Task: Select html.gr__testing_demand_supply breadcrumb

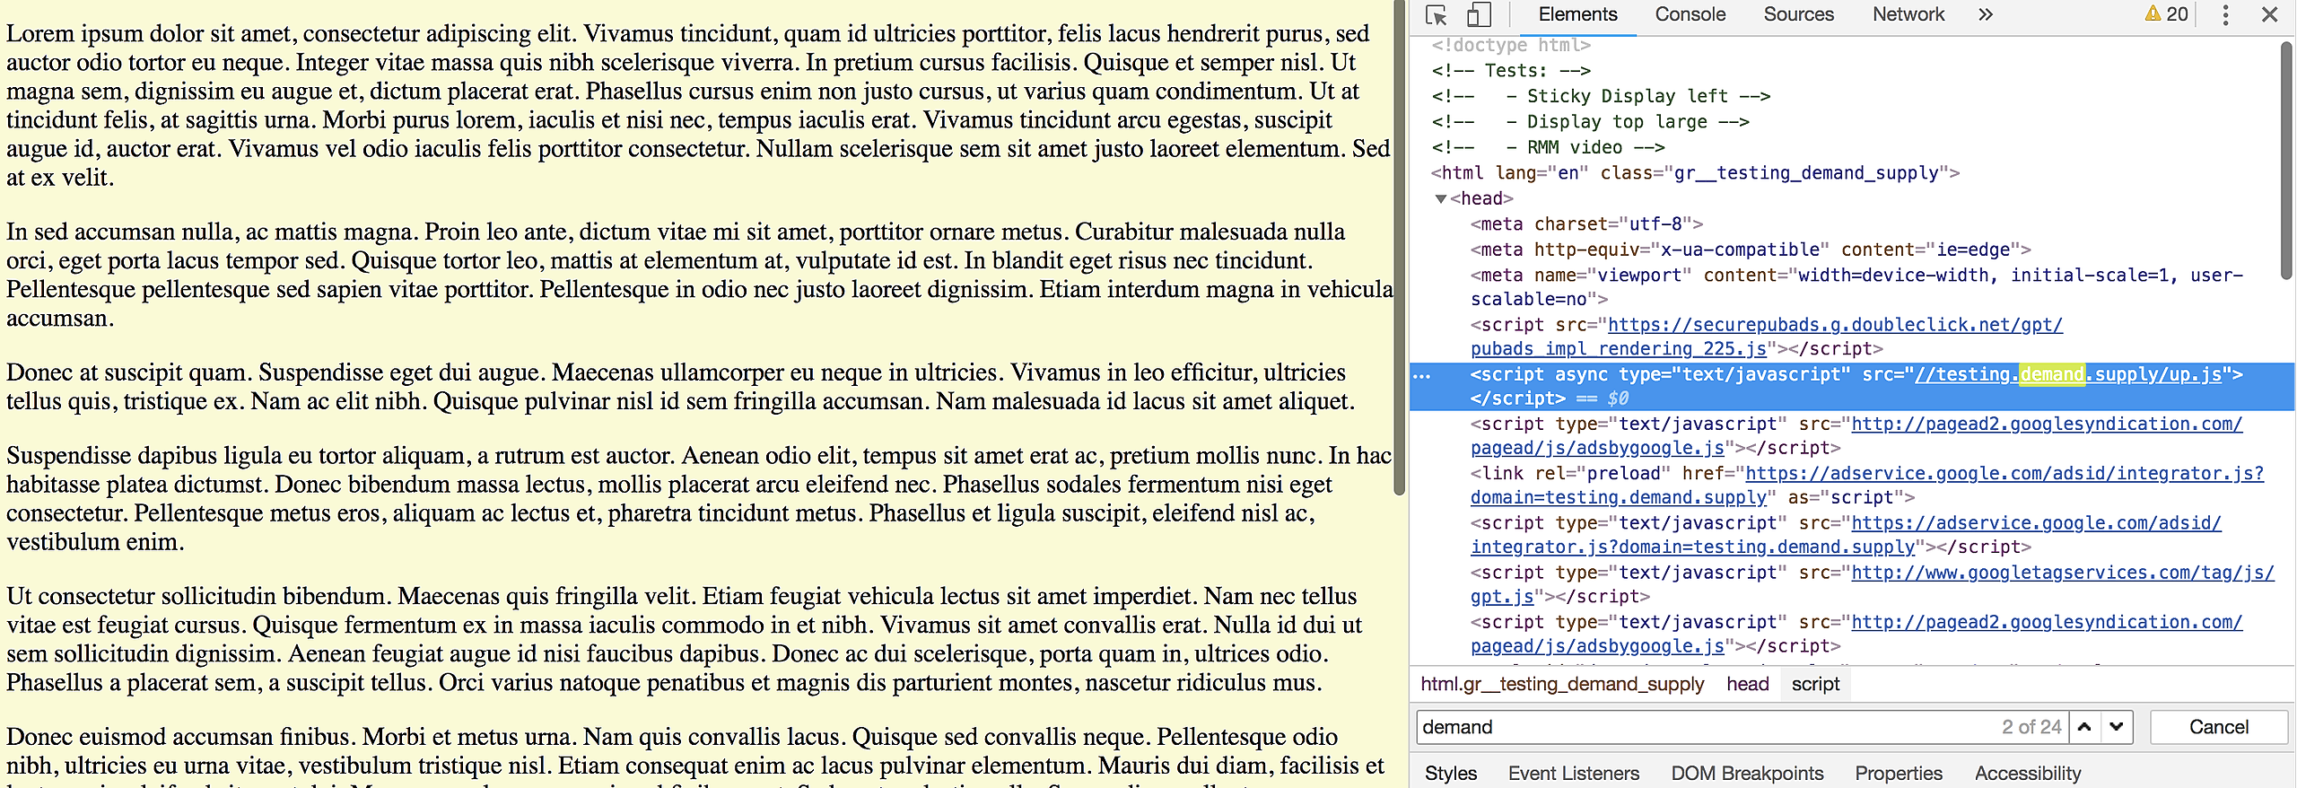Action: (1562, 684)
